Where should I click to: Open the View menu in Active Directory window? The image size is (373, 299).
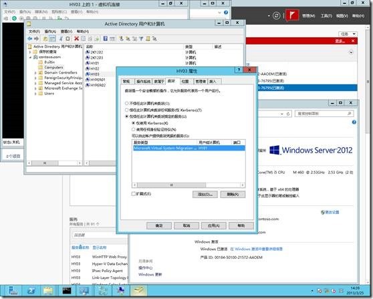[66, 31]
